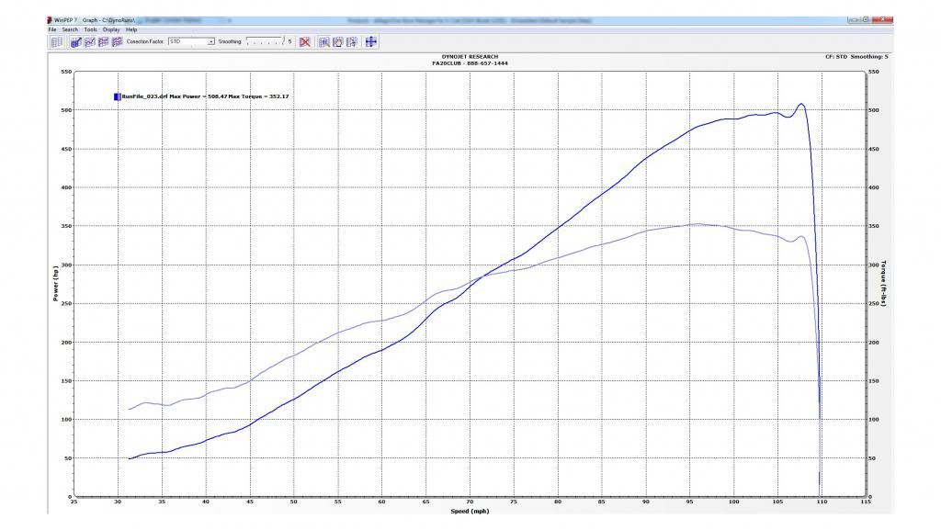Open the Tools menu
Image resolution: width=941 pixels, height=530 pixels.
[x=90, y=29]
